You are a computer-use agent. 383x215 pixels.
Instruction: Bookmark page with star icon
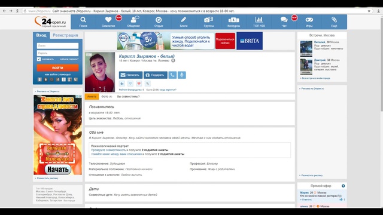(x=369, y=11)
